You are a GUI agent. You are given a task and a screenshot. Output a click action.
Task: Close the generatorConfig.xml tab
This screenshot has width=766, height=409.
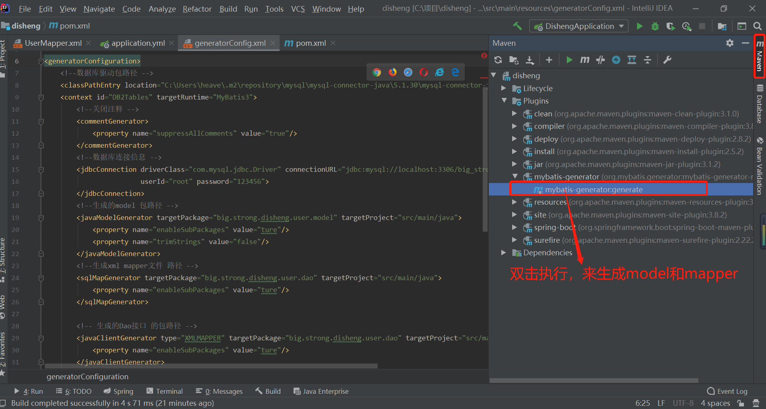click(273, 43)
